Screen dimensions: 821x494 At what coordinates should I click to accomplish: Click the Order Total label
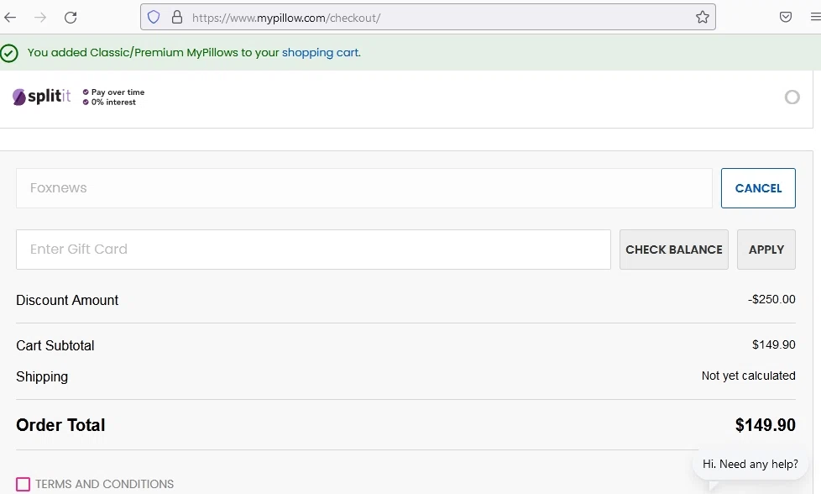pos(60,425)
